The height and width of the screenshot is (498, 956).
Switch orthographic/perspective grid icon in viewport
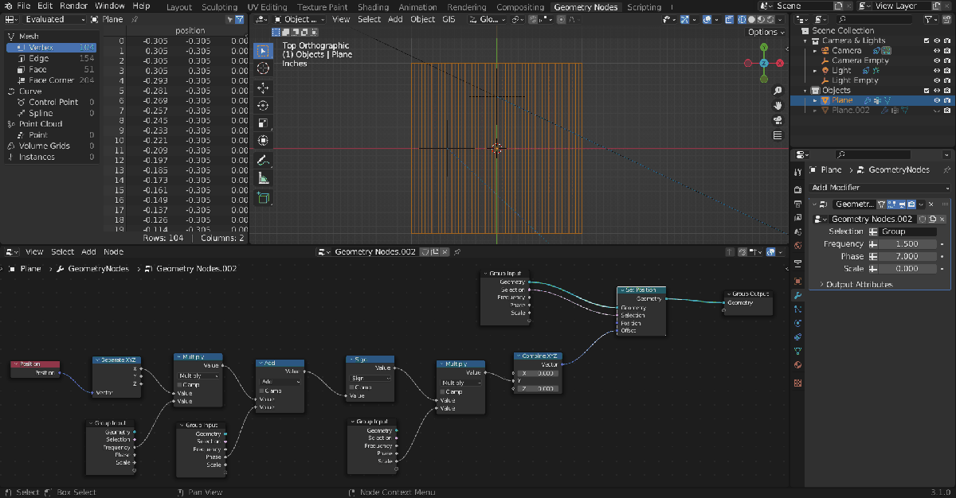tap(778, 135)
